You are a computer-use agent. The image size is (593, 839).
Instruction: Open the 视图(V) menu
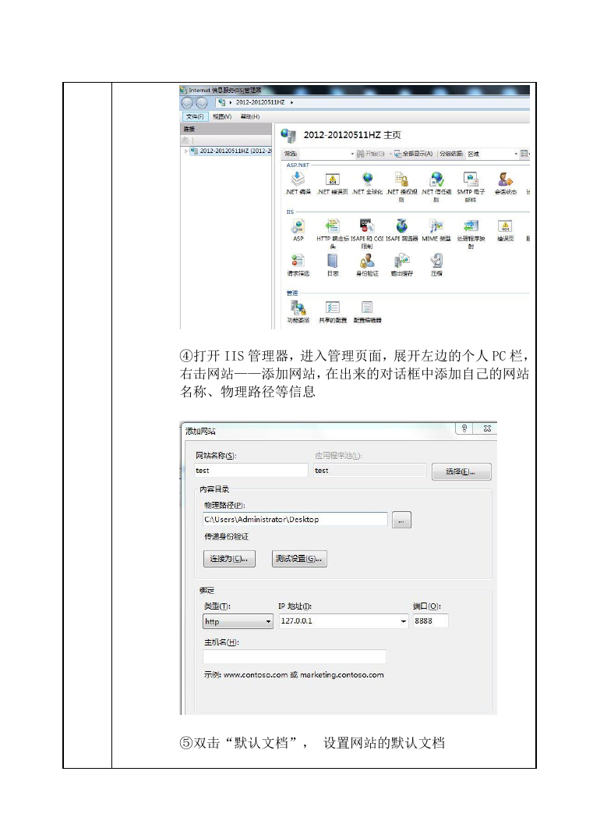click(222, 116)
